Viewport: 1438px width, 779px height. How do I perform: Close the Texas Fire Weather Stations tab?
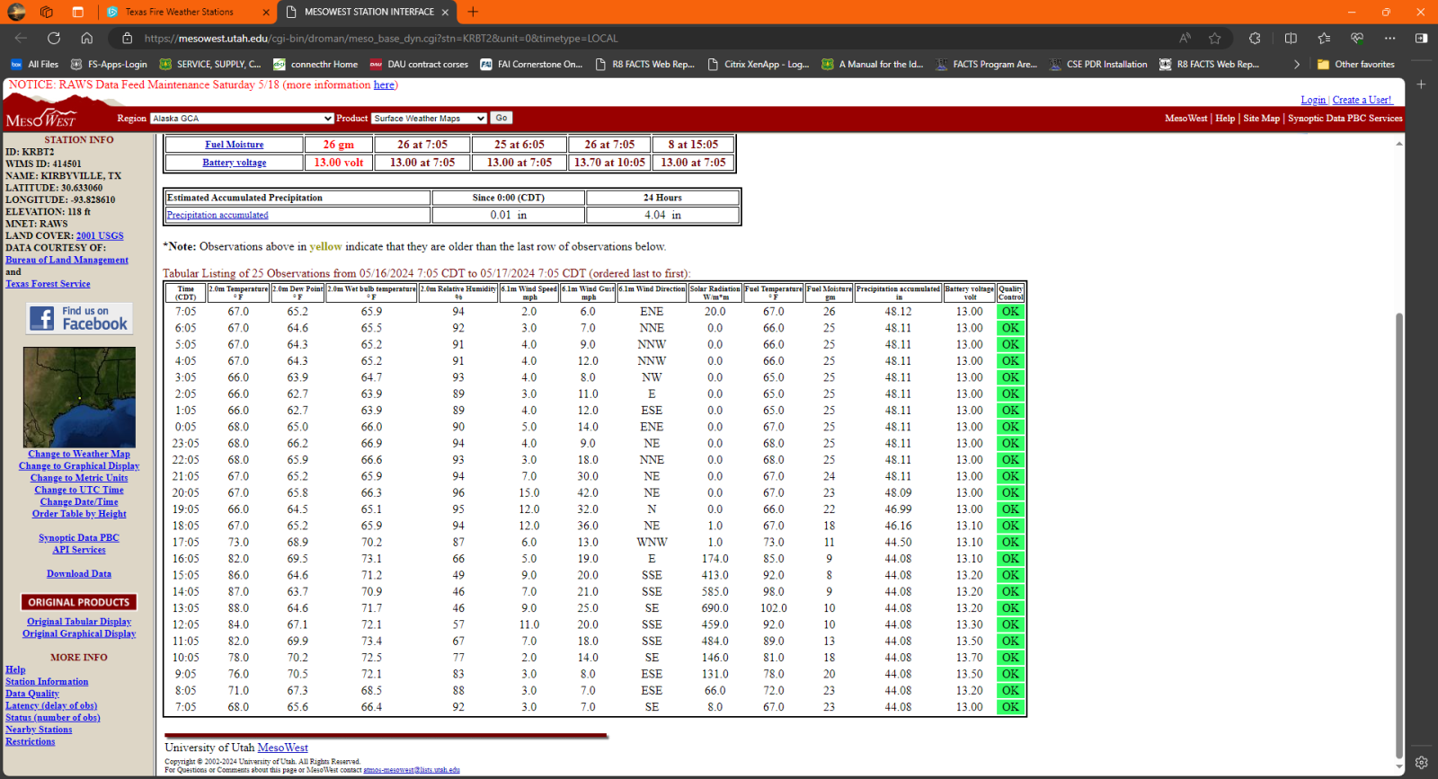point(266,12)
